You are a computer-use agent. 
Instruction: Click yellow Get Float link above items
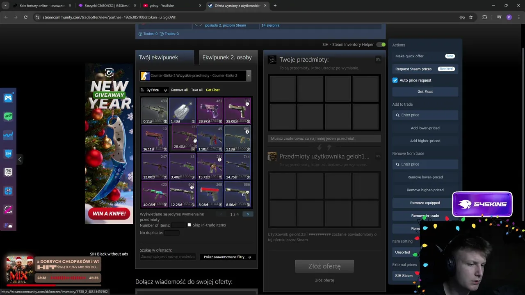click(213, 90)
